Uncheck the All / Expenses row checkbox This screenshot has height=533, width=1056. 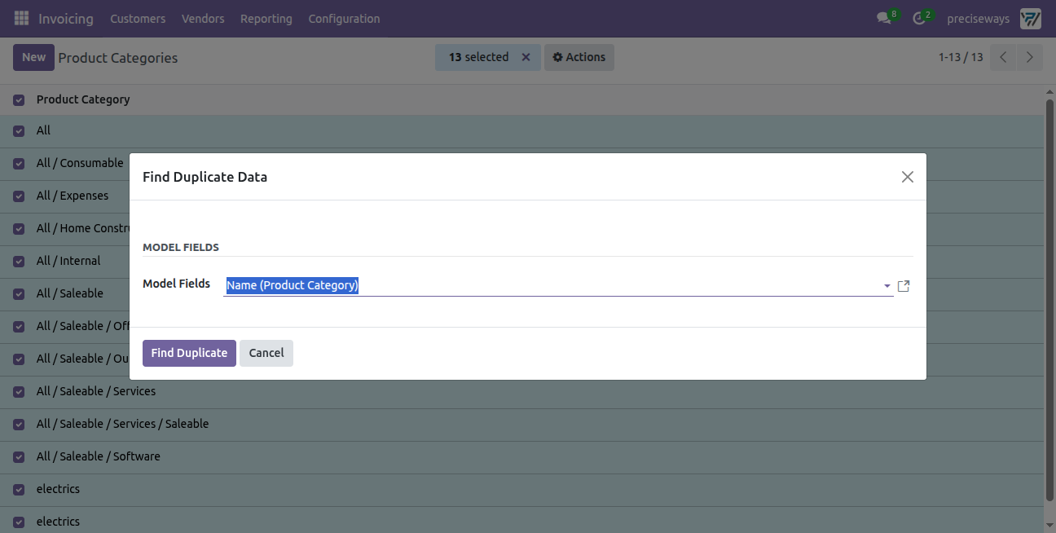(19, 196)
